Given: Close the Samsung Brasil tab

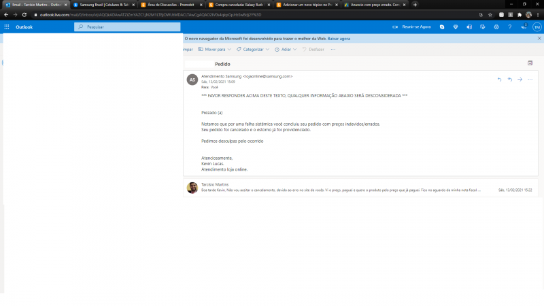Looking at the screenshot, I should pyautogui.click(x=133, y=5).
